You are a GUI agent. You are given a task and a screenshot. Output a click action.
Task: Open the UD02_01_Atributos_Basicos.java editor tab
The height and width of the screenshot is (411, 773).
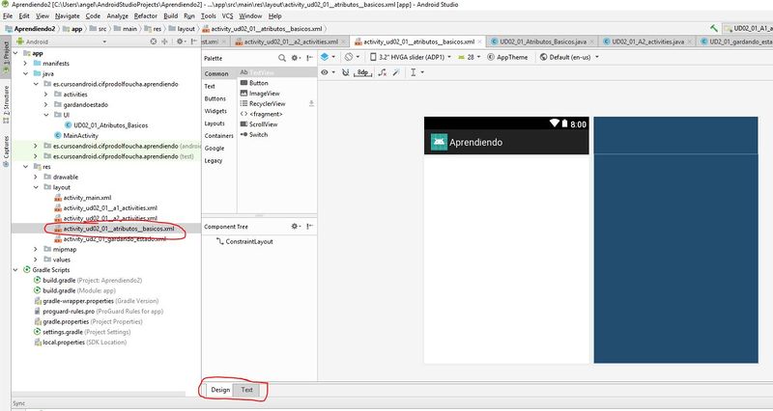pos(541,41)
